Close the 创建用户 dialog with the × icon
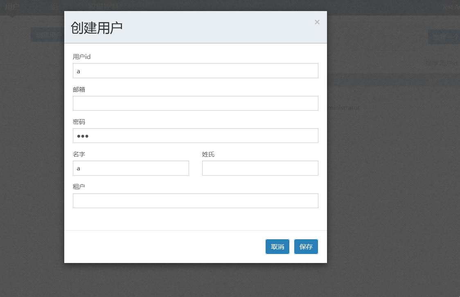460x297 pixels. 317,22
